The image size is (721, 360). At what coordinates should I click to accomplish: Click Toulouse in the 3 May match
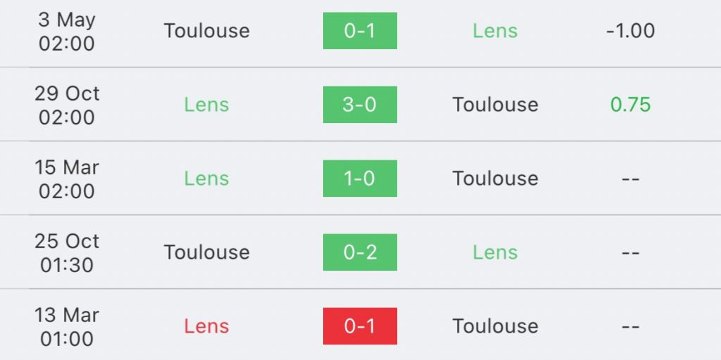click(206, 31)
